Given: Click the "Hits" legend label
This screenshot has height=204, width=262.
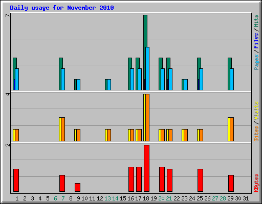Looking at the screenshot, I should (x=256, y=21).
